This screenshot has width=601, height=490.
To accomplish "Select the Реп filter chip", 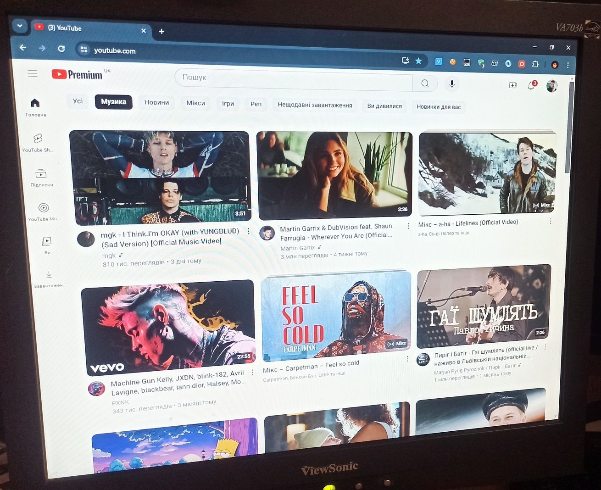I will tap(256, 104).
